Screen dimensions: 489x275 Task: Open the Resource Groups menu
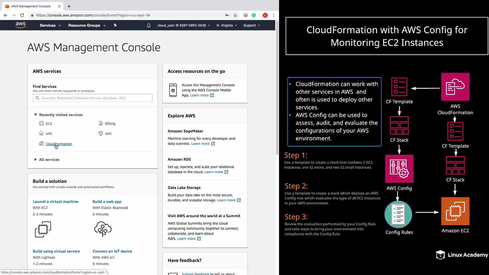click(87, 25)
